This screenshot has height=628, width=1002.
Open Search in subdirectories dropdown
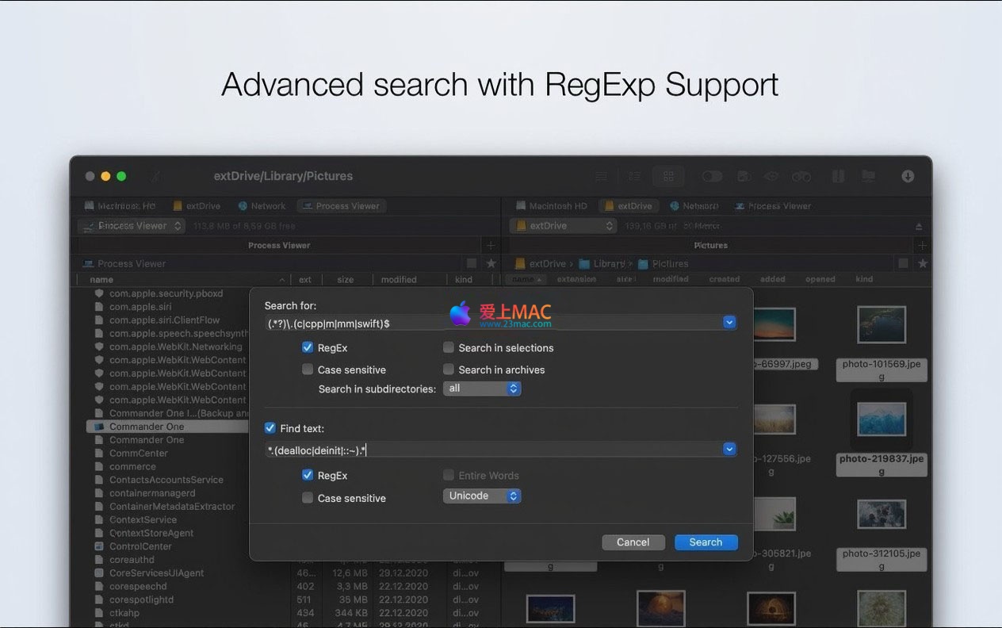point(481,389)
